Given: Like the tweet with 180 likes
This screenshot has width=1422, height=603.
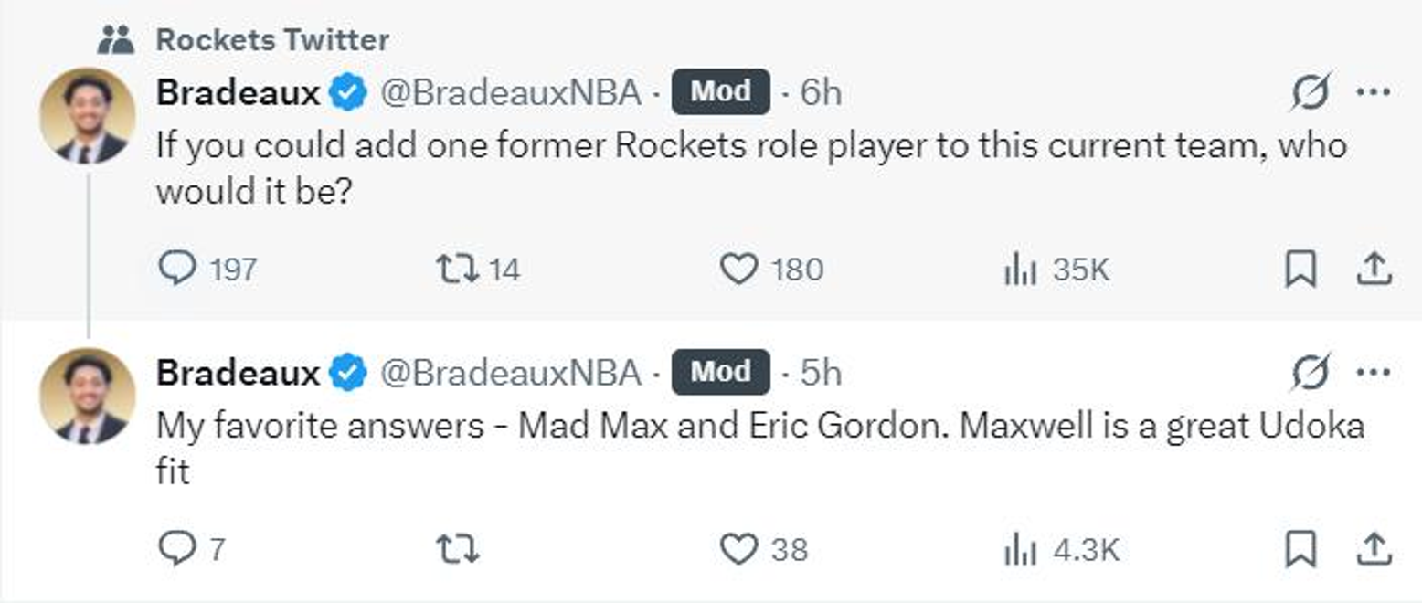Looking at the screenshot, I should pyautogui.click(x=738, y=270).
